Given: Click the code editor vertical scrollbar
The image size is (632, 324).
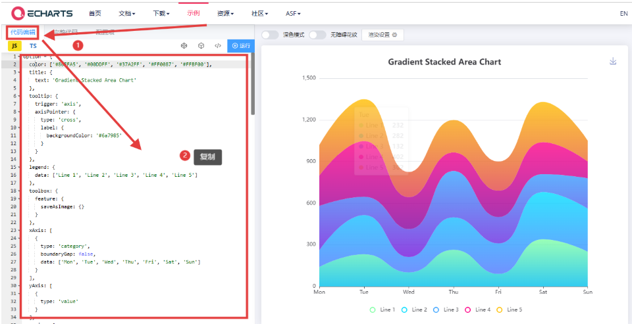Looking at the screenshot, I should 253,85.
